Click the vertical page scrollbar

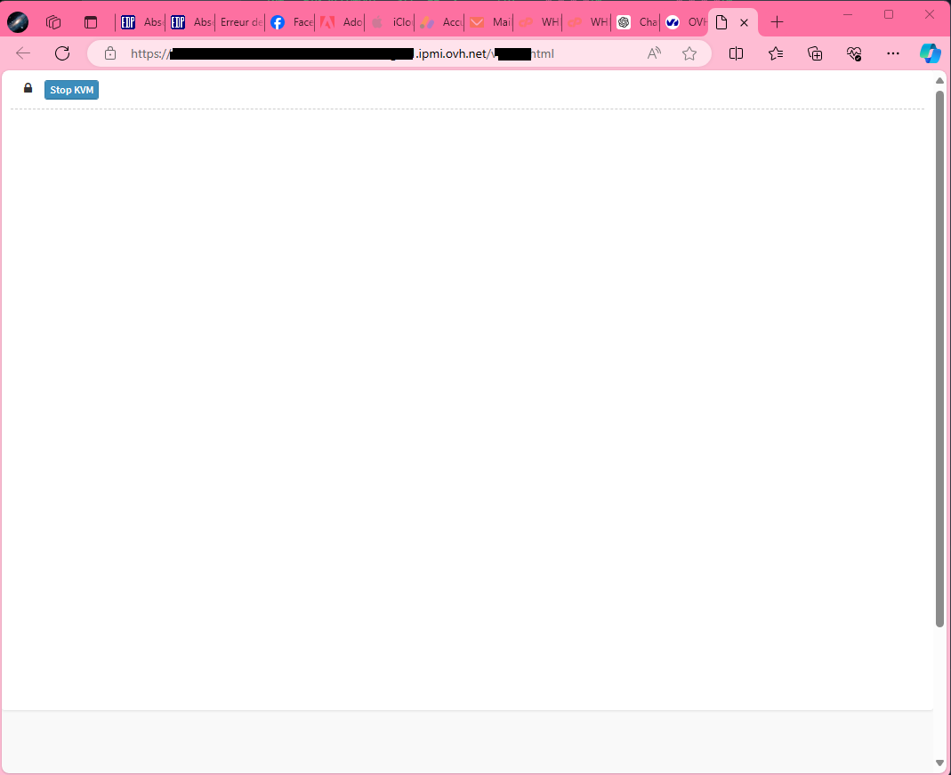coord(939,356)
